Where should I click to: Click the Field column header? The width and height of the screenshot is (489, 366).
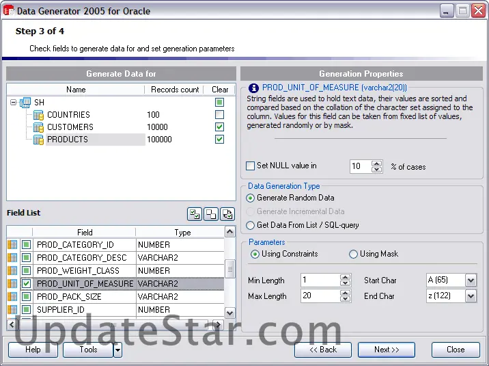(x=85, y=233)
